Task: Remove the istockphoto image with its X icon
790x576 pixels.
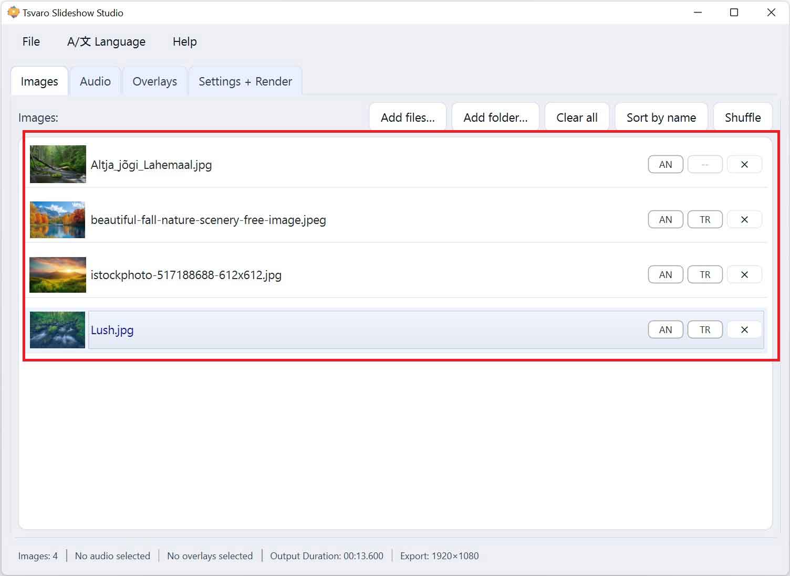Action: click(744, 275)
